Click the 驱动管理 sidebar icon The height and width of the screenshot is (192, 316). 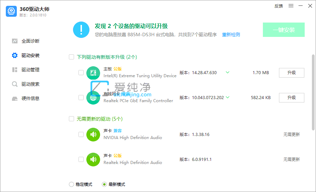[x=15, y=70]
